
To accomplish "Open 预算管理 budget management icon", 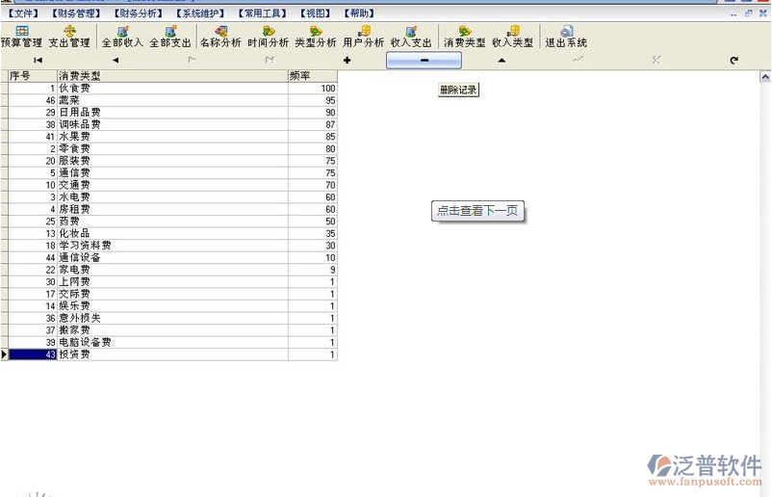I will pyautogui.click(x=21, y=38).
